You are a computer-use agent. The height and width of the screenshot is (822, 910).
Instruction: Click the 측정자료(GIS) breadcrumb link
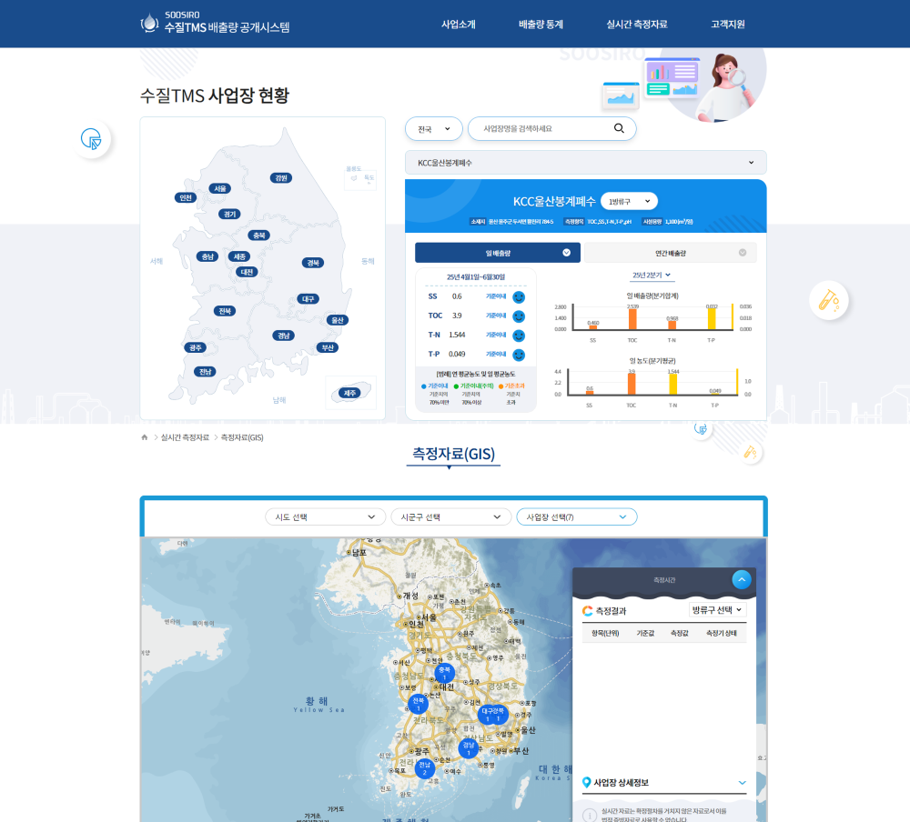pos(242,437)
